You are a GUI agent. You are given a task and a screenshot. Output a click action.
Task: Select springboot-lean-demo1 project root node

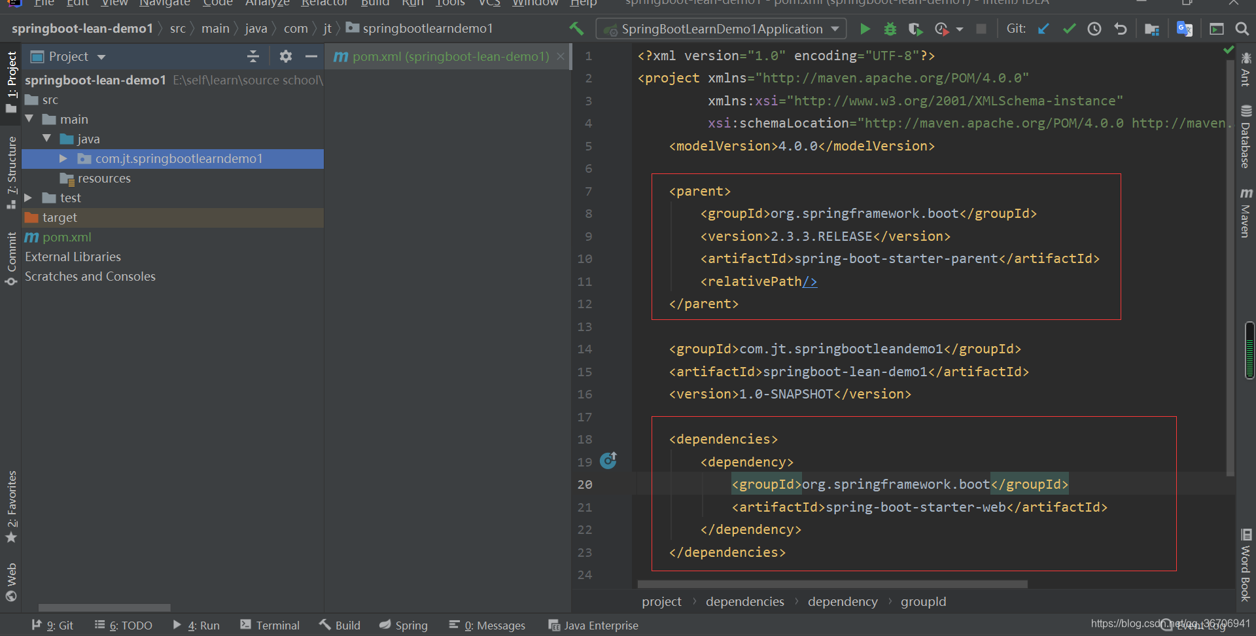point(96,80)
